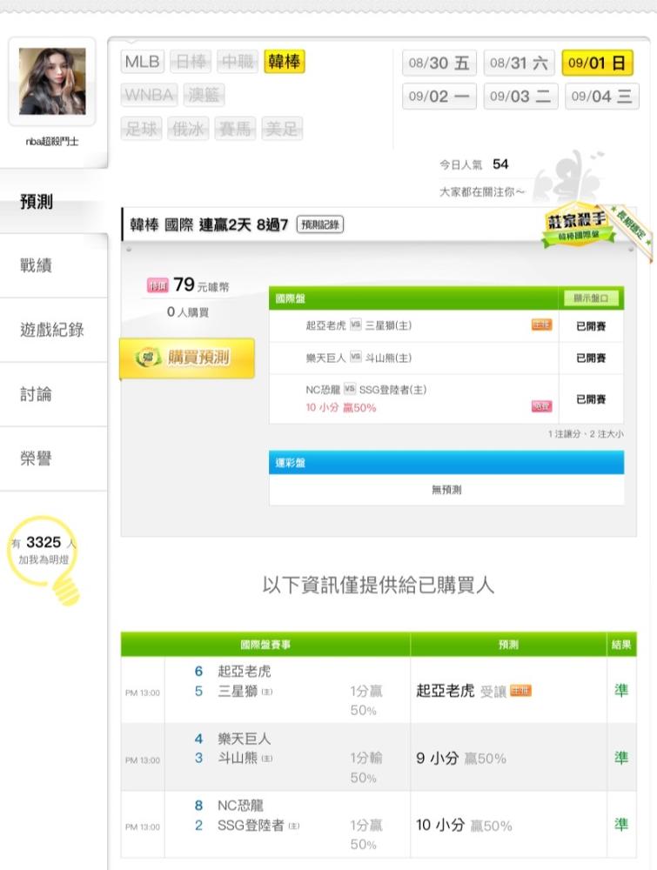Toggle the 顯示盤口 switch
Viewport: 657px width, 870px height.
[x=591, y=298]
